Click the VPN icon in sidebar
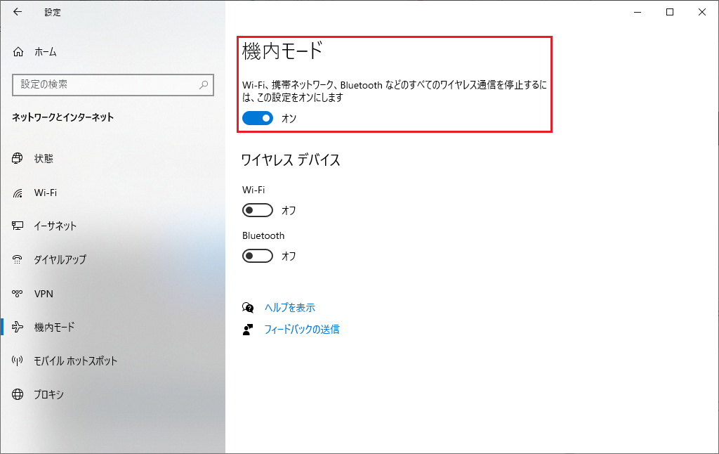 [x=18, y=294]
